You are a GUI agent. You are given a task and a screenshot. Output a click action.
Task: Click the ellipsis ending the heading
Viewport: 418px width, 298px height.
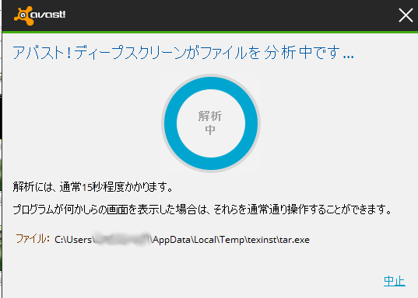(x=349, y=57)
